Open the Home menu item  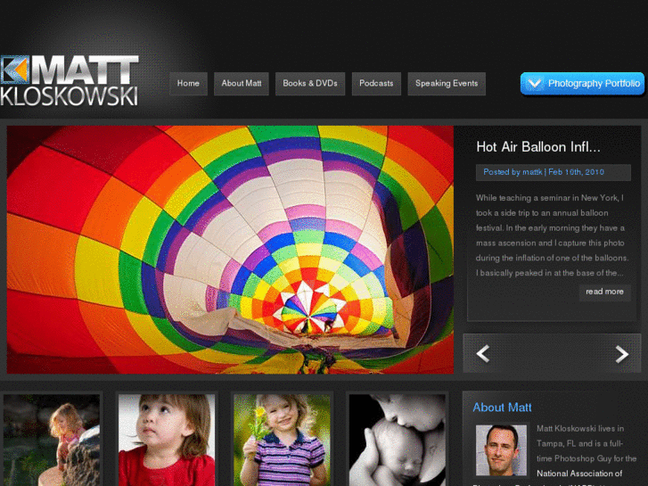188,84
